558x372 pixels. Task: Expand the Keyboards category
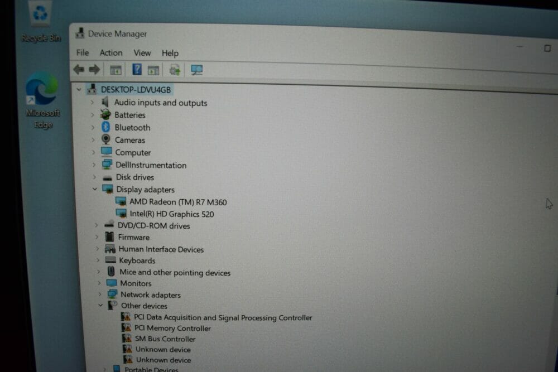click(x=98, y=260)
